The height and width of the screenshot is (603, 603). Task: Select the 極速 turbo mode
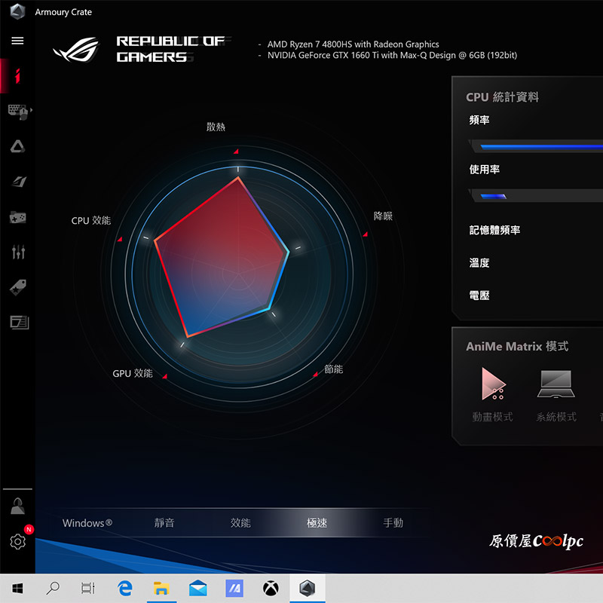click(317, 522)
